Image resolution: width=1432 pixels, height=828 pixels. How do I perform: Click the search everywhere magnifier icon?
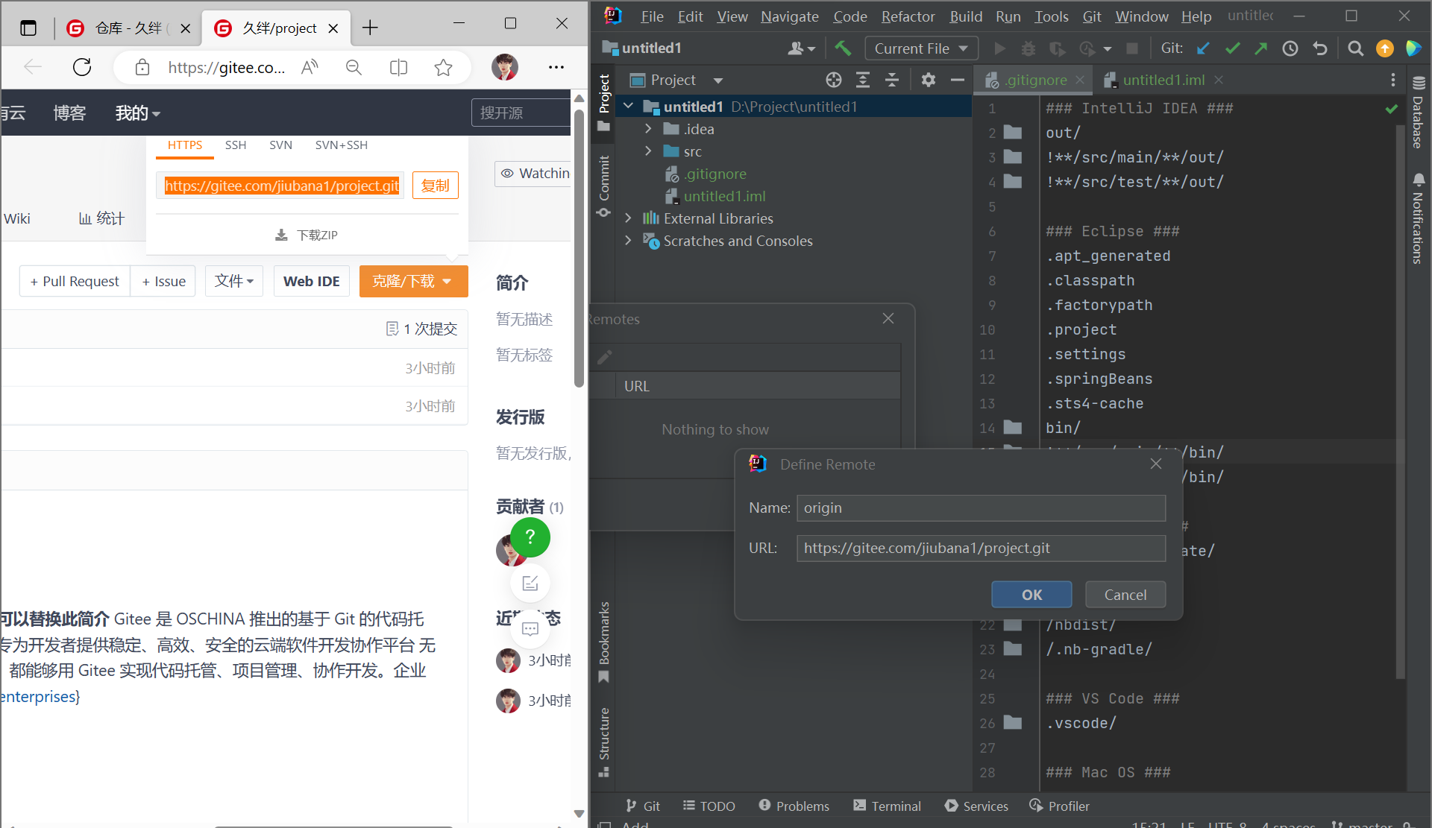[1356, 48]
